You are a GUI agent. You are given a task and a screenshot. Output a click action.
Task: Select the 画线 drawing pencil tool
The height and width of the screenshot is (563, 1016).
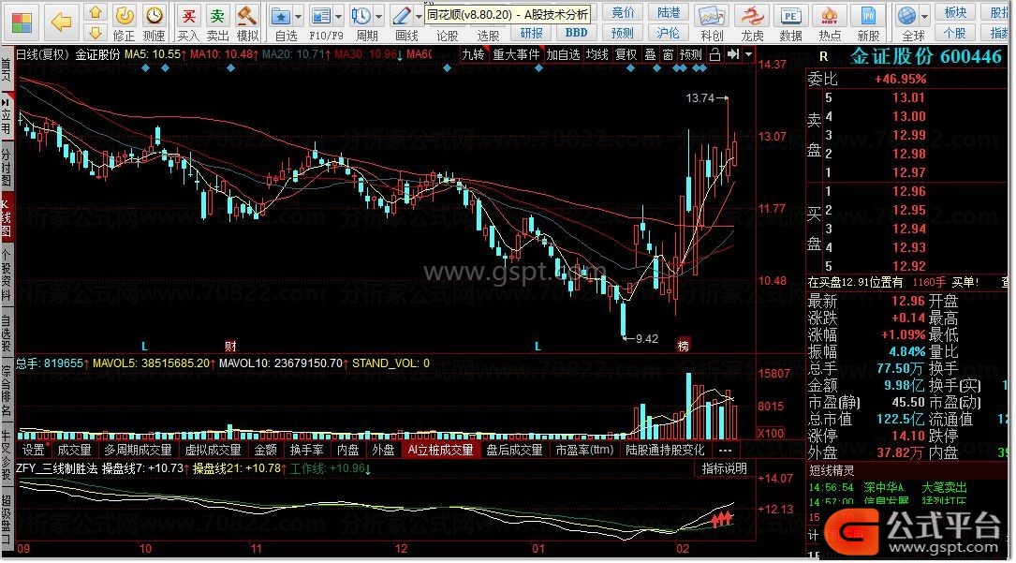tap(402, 16)
